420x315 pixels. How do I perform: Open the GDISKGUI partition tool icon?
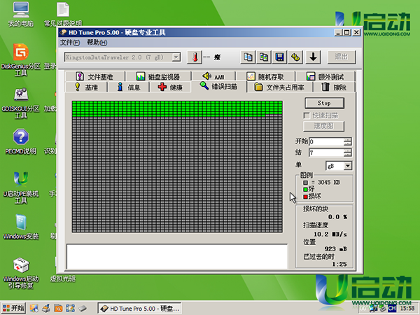click(20, 103)
